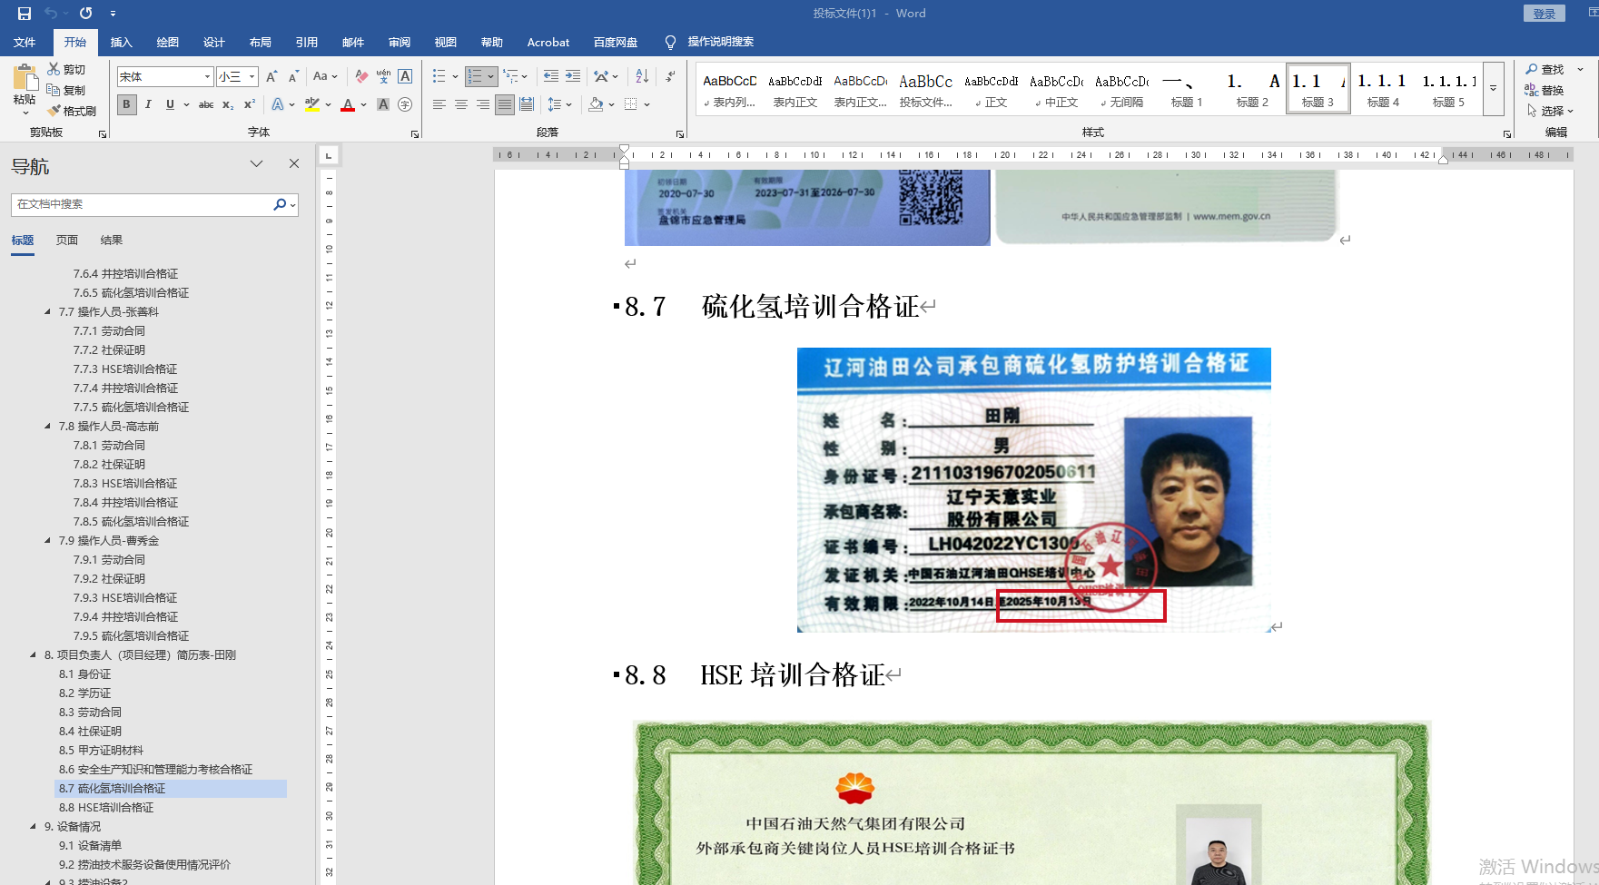Screen dimensions: 1599x885
Task: Click the enclosed character (字) icon
Action: [405, 104]
